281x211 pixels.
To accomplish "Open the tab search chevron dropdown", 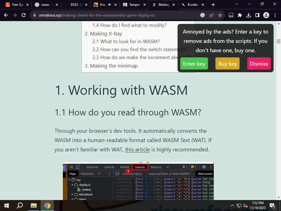I will click(237, 4).
